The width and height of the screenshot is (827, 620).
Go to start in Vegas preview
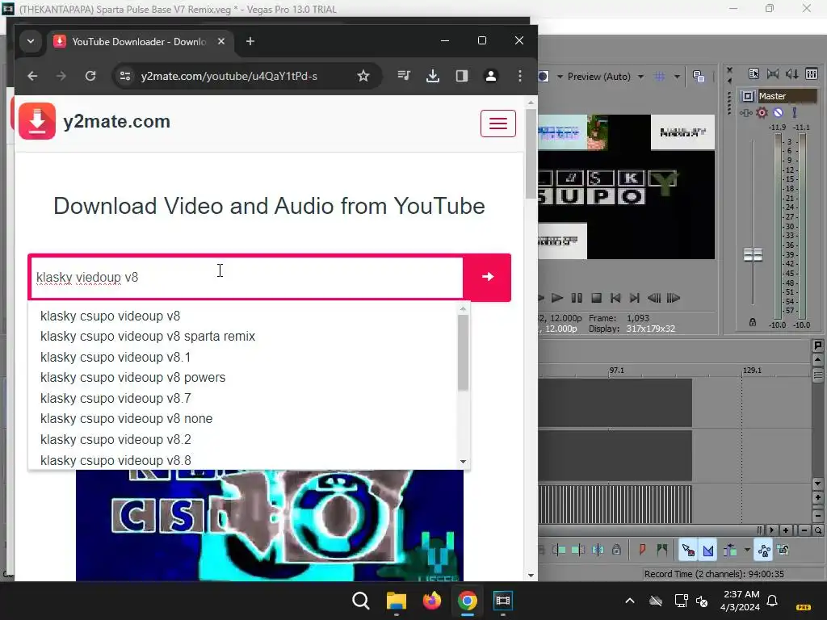[615, 298]
